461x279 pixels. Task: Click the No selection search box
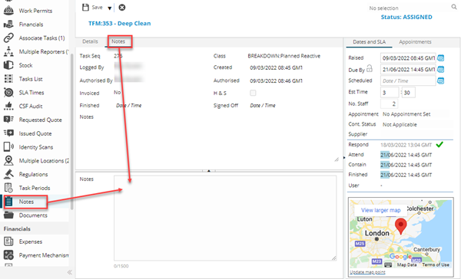pos(409,8)
